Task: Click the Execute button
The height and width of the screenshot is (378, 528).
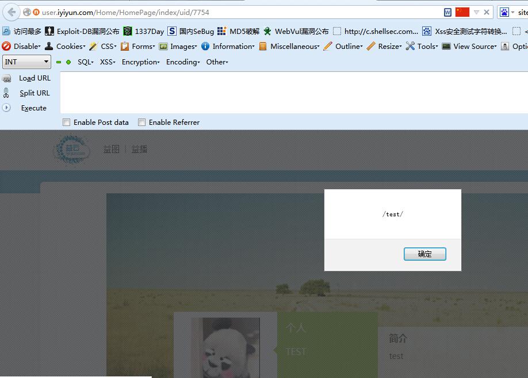Action: pos(34,108)
